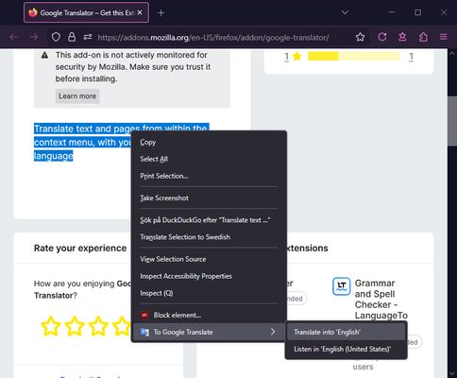Click the warning triangle icon
The height and width of the screenshot is (378, 457).
pyautogui.click(x=44, y=55)
